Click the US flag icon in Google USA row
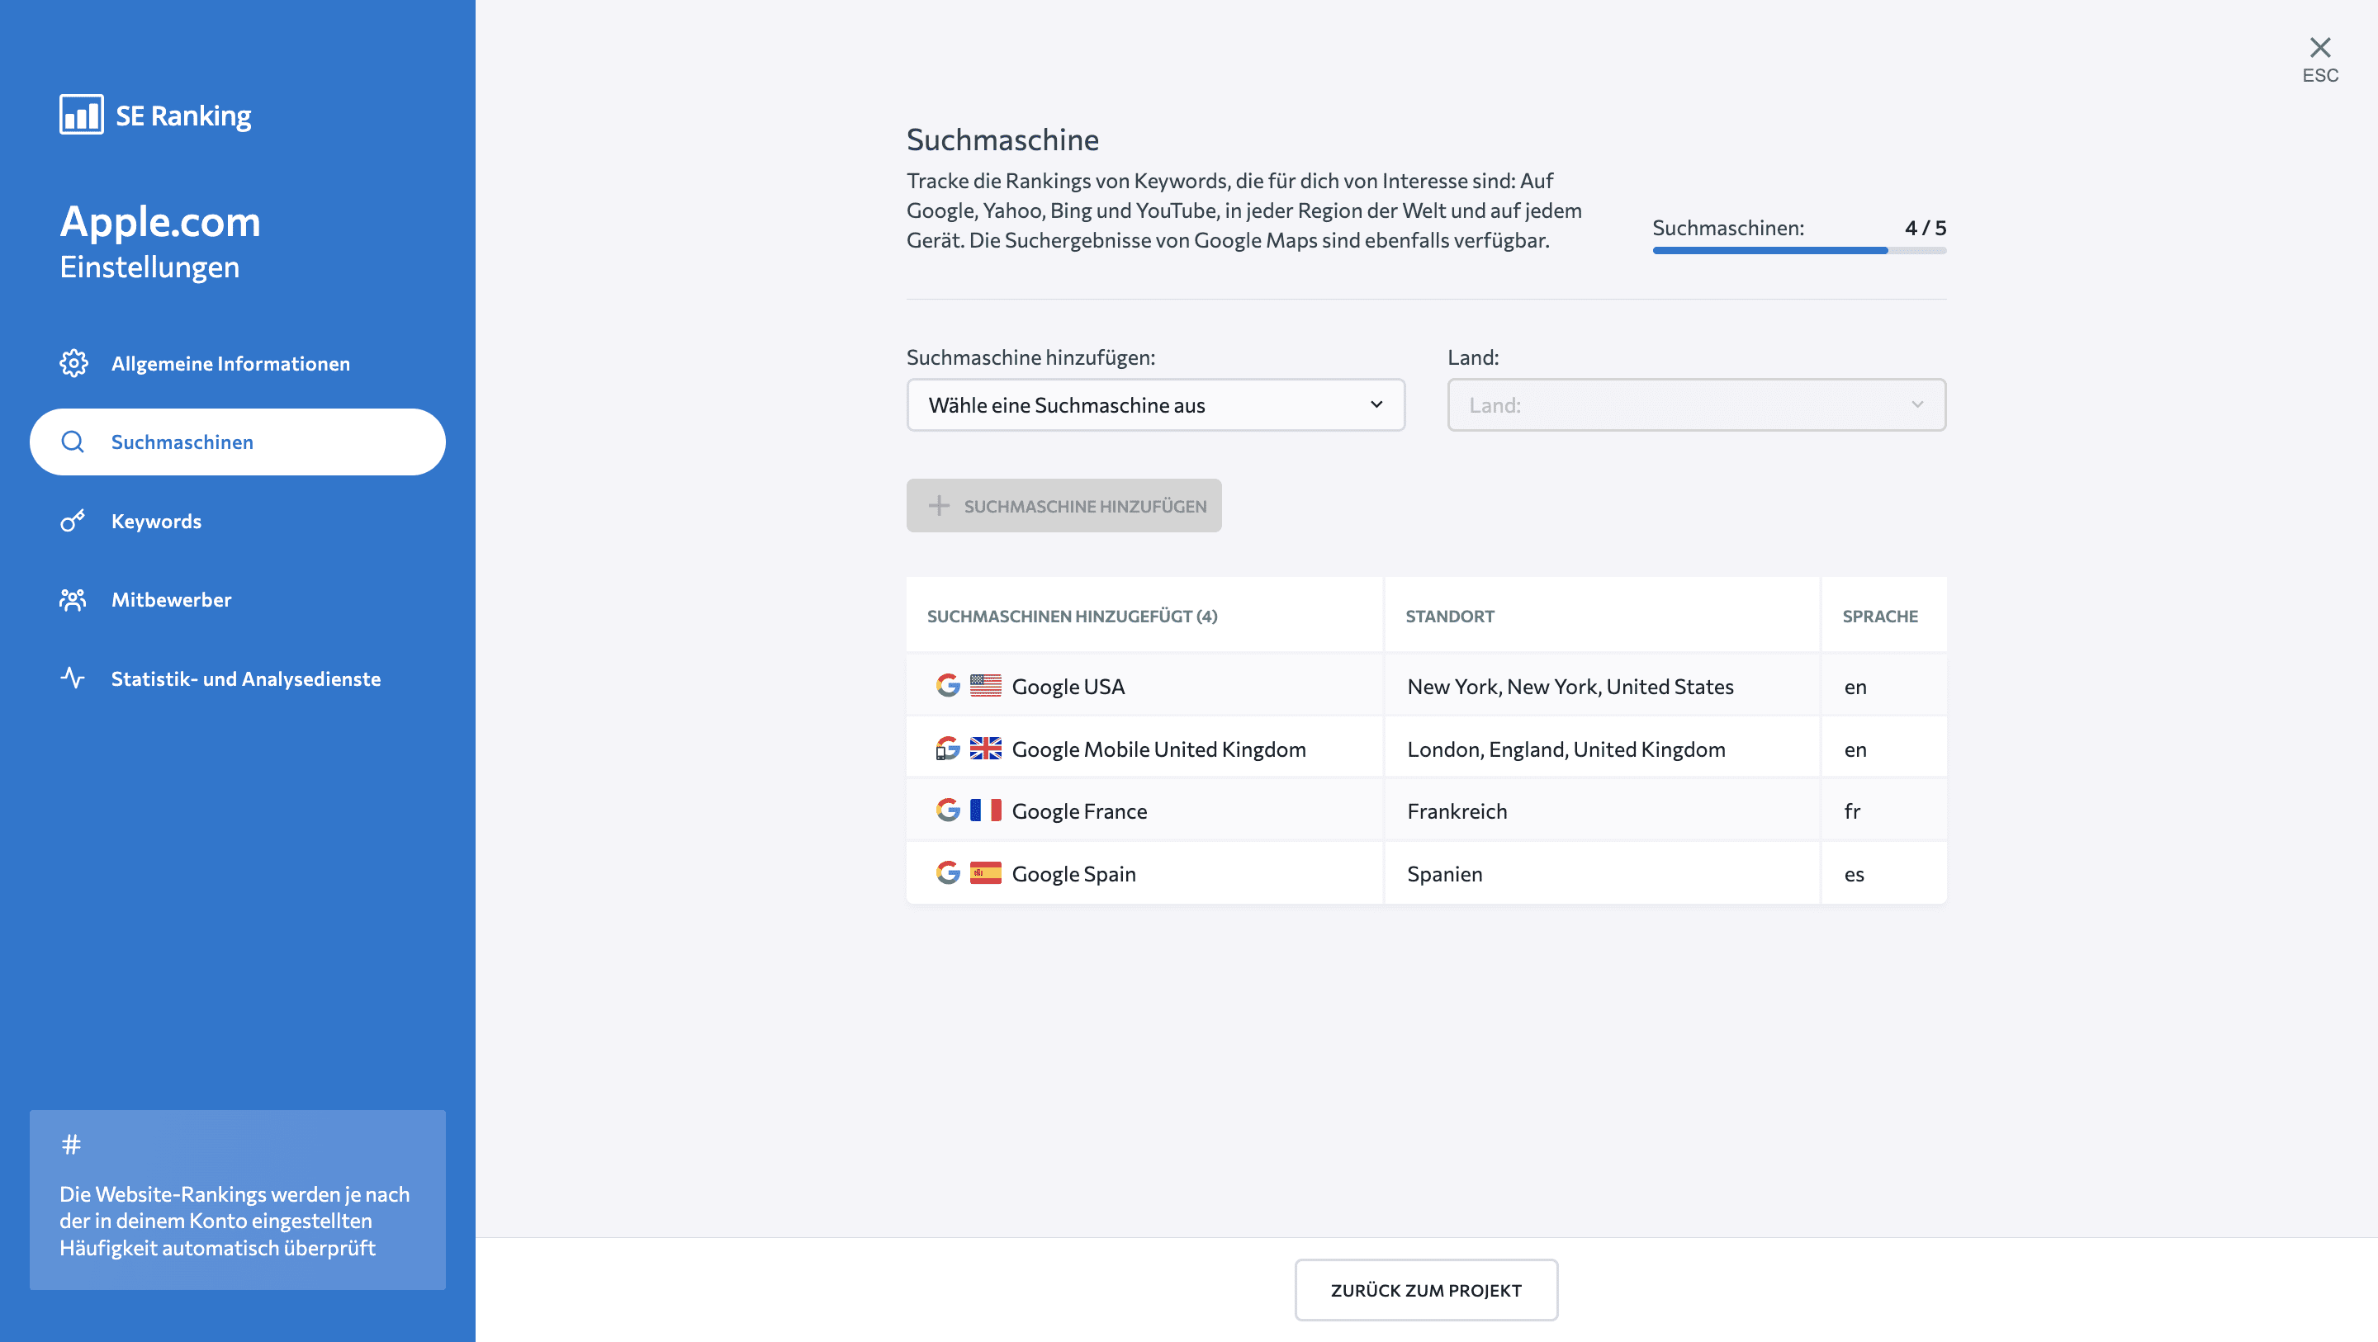 (x=986, y=685)
